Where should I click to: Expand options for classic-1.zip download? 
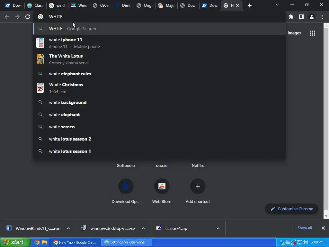point(218,228)
